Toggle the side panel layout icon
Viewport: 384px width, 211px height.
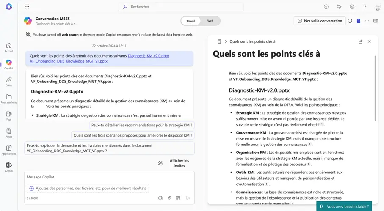[376, 21]
